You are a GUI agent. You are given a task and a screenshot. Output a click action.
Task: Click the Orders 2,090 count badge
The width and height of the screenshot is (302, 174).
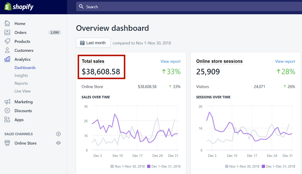[55, 32]
